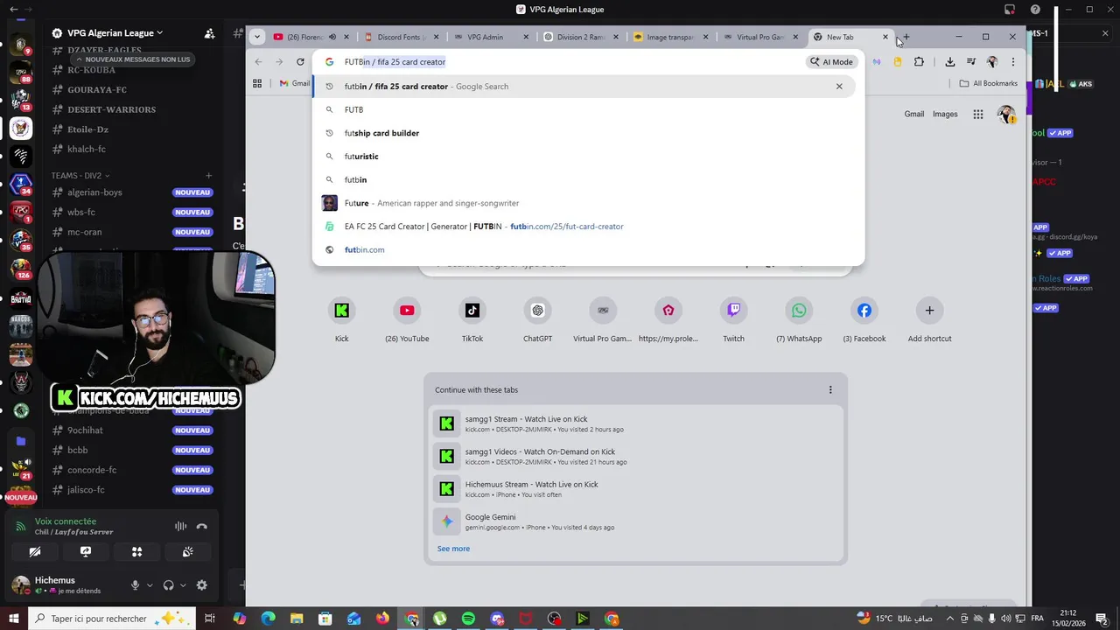Select the futship card builder suggestion
Screen dimensions: 1120x630
pyautogui.click(x=588, y=133)
